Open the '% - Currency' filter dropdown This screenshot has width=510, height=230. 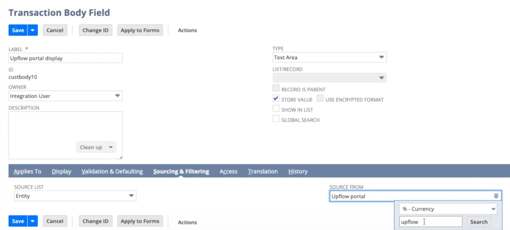pos(448,209)
